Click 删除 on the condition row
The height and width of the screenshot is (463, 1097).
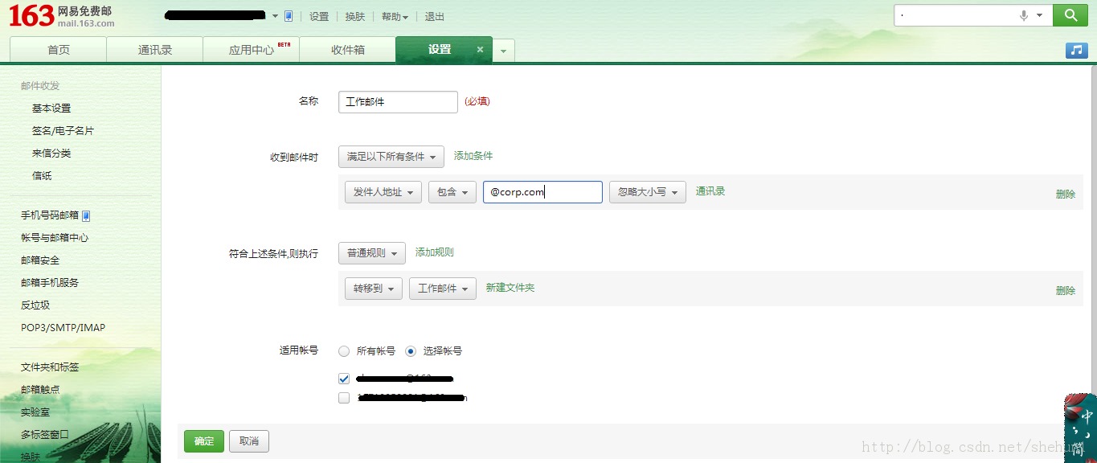click(1066, 194)
